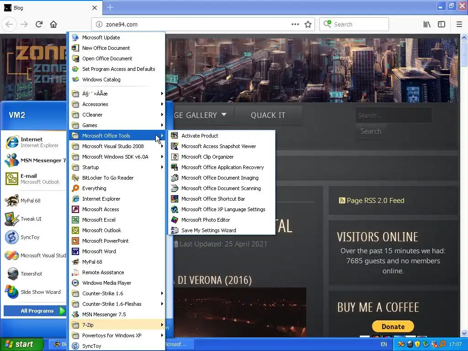This screenshot has height=351, width=468.
Task: Open Set Program Access and Defaults
Action: [x=117, y=69]
